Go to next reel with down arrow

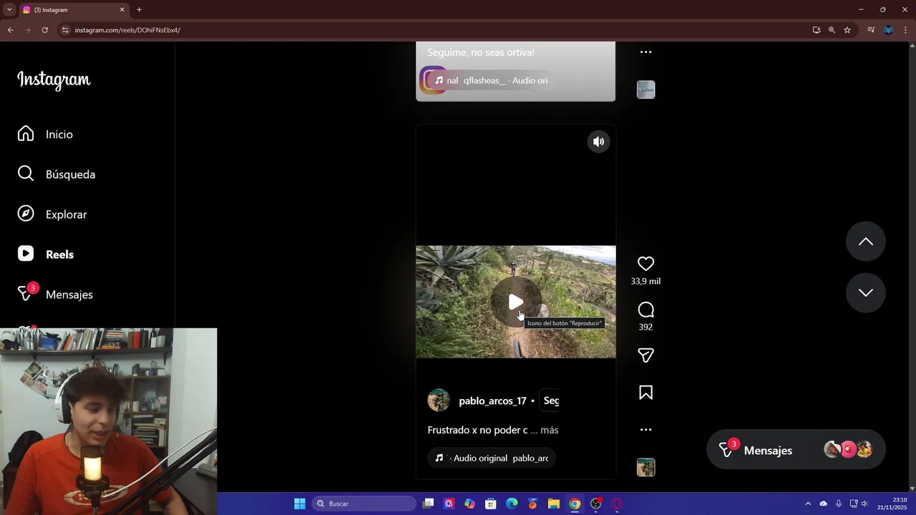coord(865,293)
